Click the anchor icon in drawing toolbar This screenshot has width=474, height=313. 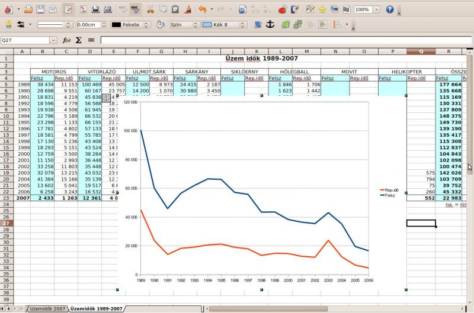point(270,24)
